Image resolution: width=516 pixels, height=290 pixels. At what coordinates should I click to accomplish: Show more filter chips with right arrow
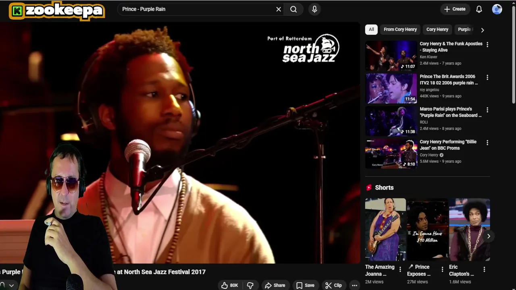[482, 30]
